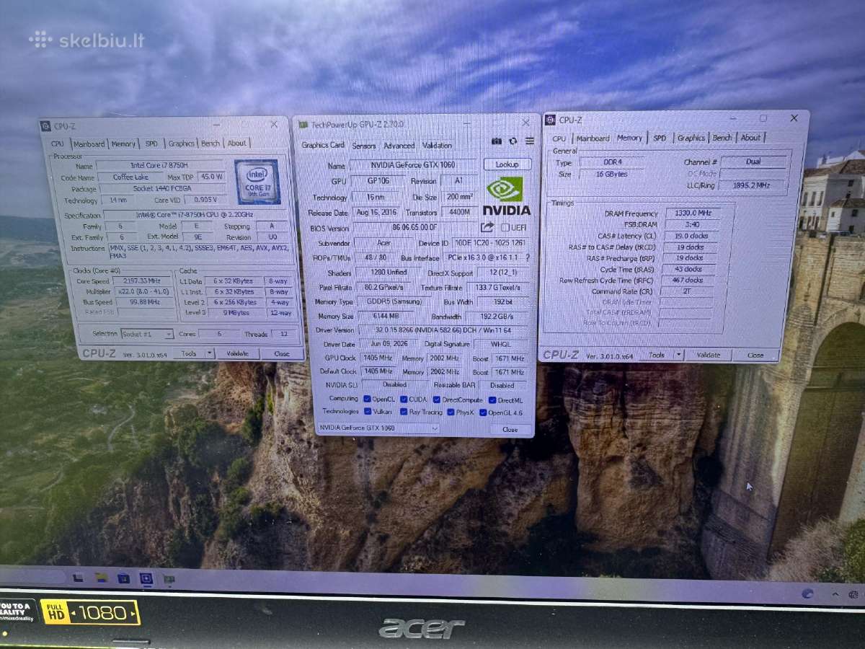Open Mainboard tab in left CPU-Z window

89,144
